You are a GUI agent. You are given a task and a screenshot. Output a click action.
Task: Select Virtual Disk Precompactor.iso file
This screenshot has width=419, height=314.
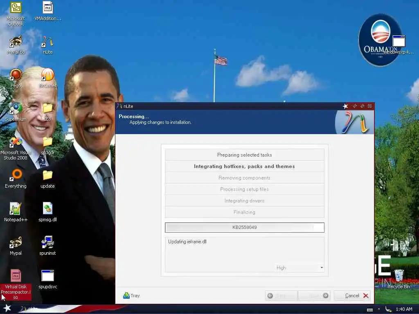pos(16,285)
